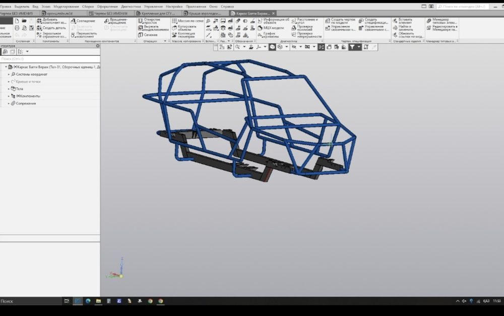504x316 pixels.
Task: Click the 'Отверстие простое' hole tool
Action: tap(141, 21)
